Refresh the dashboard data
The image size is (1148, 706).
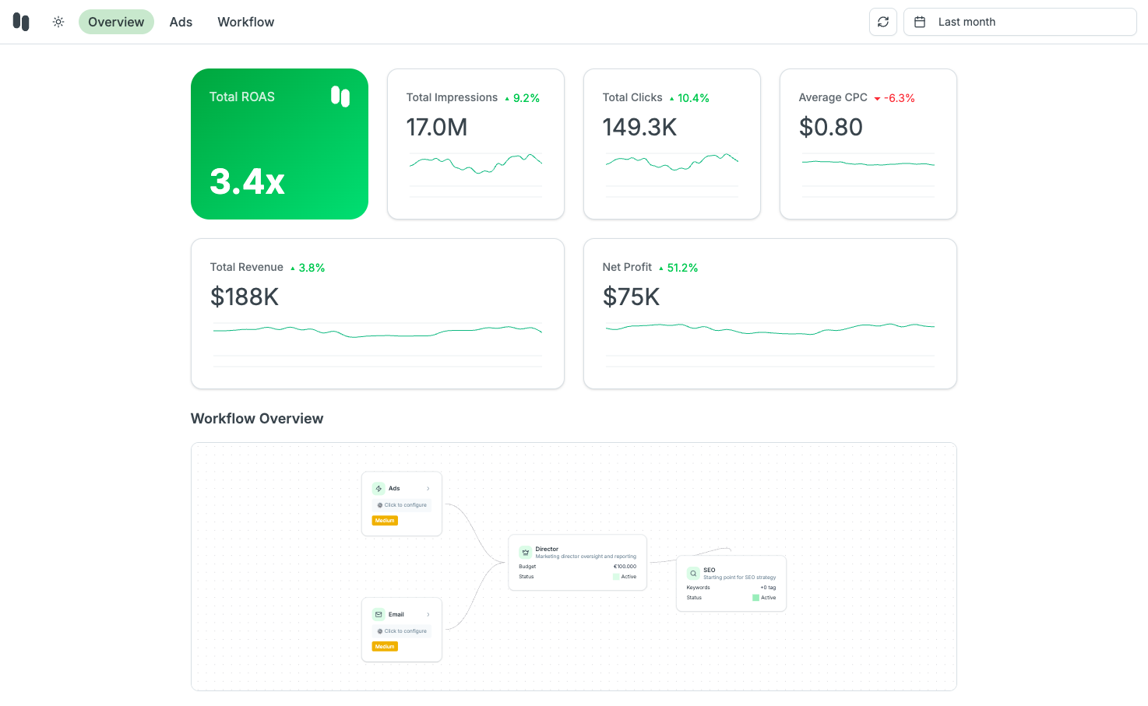883,22
